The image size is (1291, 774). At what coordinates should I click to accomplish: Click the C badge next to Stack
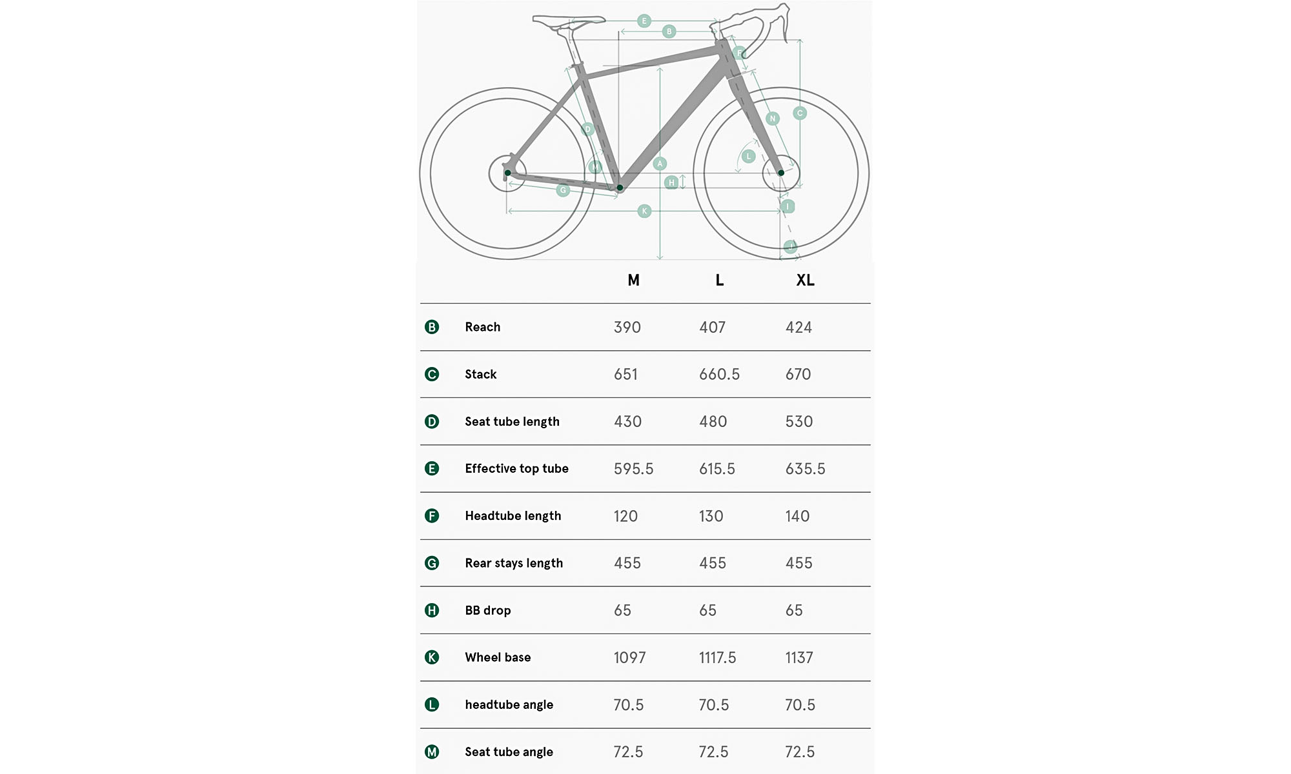[x=432, y=374]
